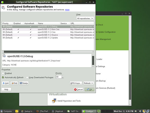This screenshot has width=150, height=113.
Task: Click the Install Hypervisor and Tools icon
Action: (x=54, y=101)
